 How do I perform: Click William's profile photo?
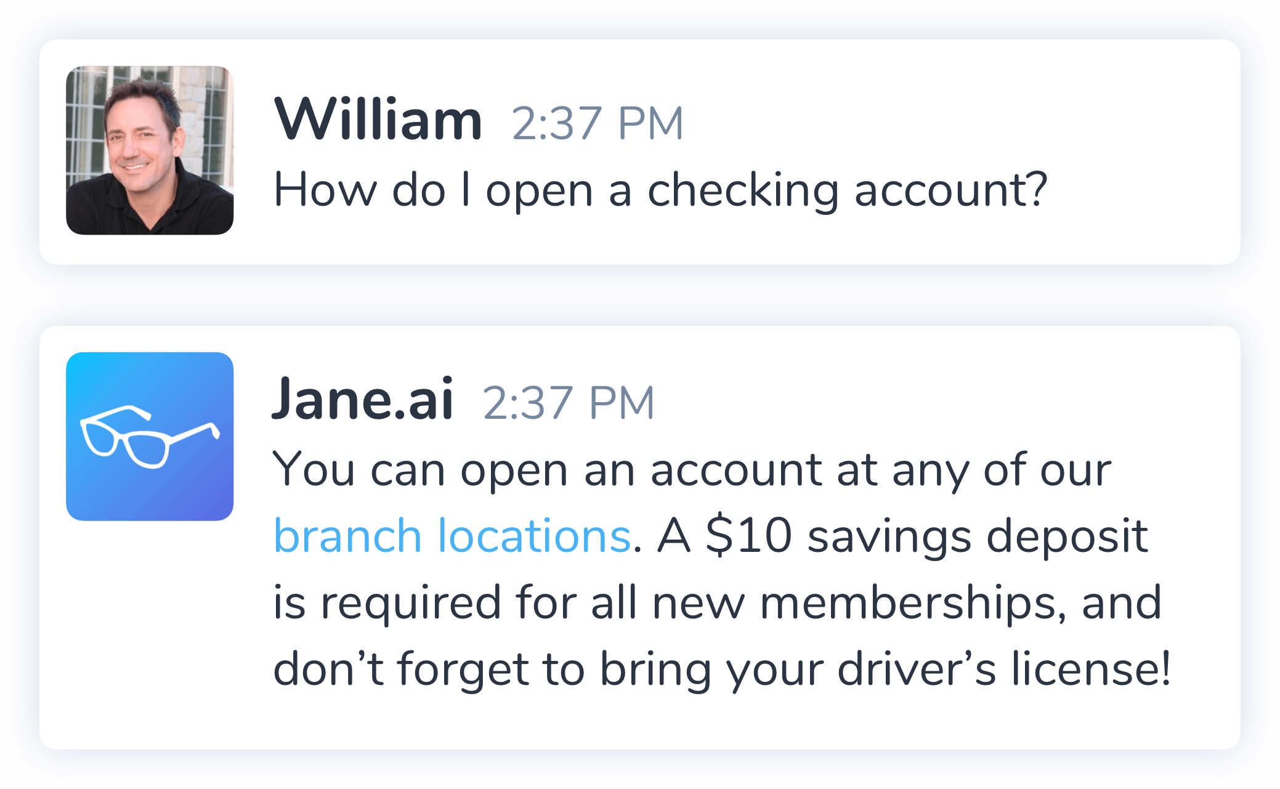pos(150,150)
